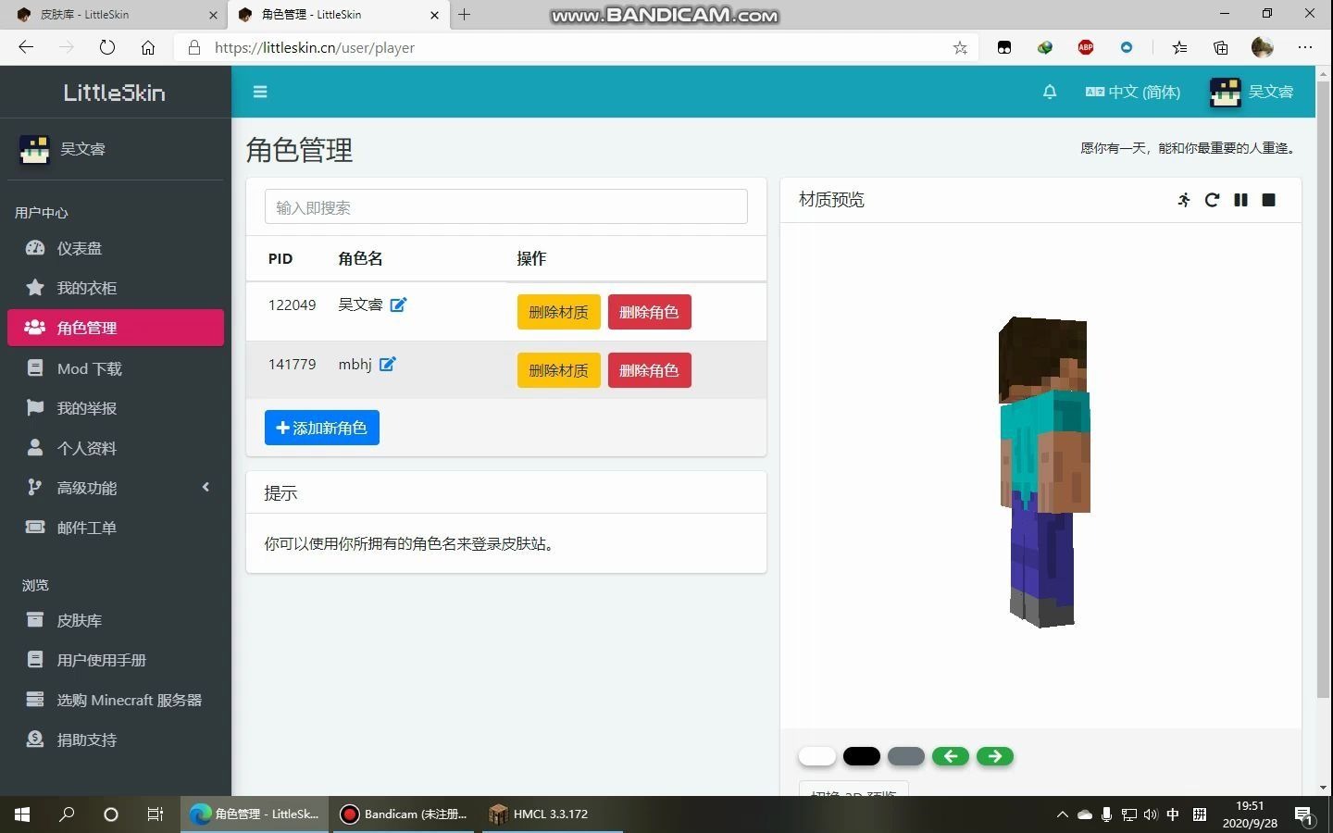Image resolution: width=1333 pixels, height=833 pixels.
Task: Switch to Bandicam in taskbar
Action: point(405,814)
